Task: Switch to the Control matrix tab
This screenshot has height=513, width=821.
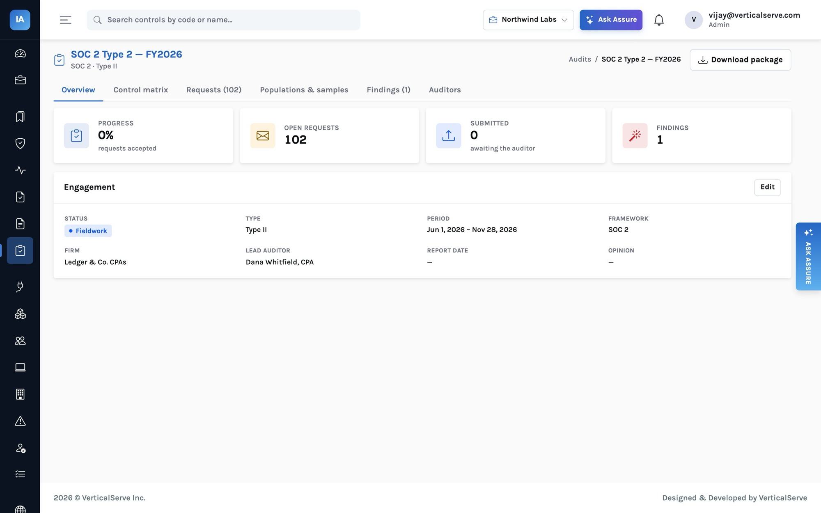Action: coord(140,90)
